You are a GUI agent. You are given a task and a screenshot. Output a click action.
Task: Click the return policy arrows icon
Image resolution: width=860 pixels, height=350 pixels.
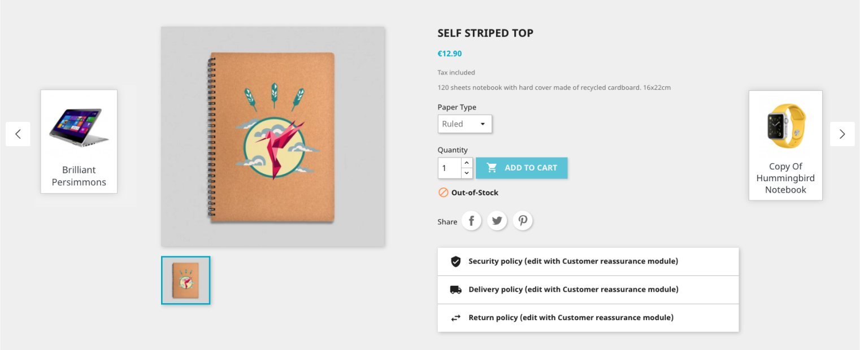[455, 318]
